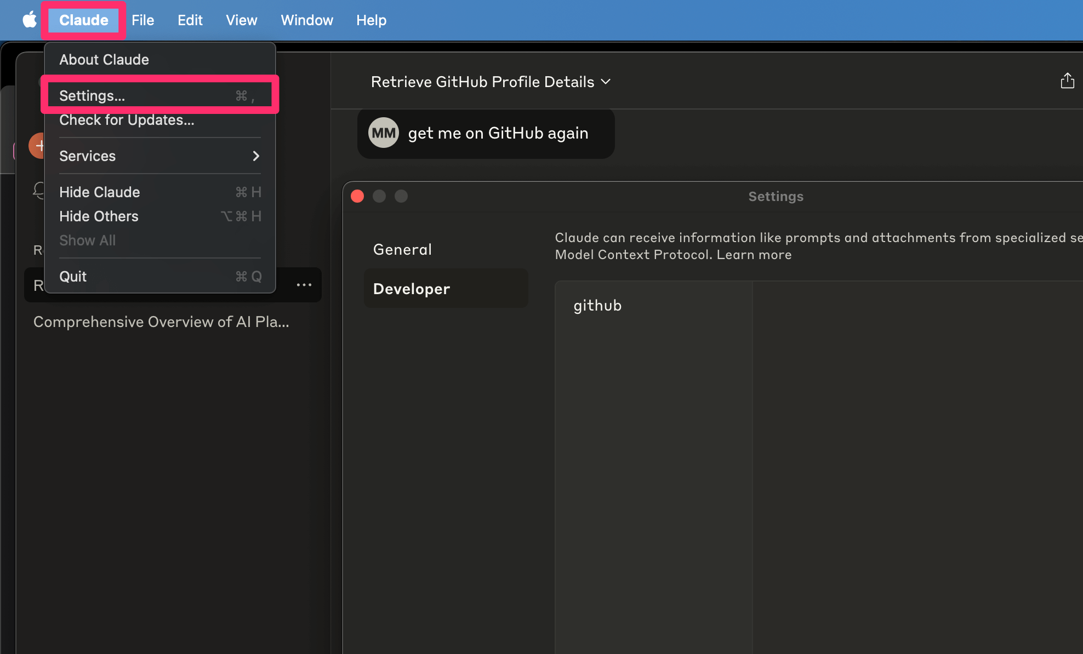Click the orange new chat plus icon

pos(37,146)
